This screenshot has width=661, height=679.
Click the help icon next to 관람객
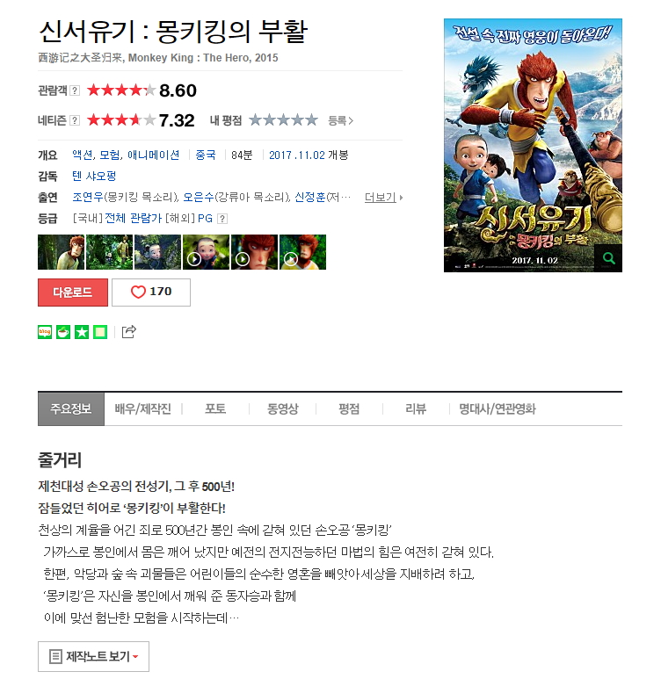(x=75, y=90)
